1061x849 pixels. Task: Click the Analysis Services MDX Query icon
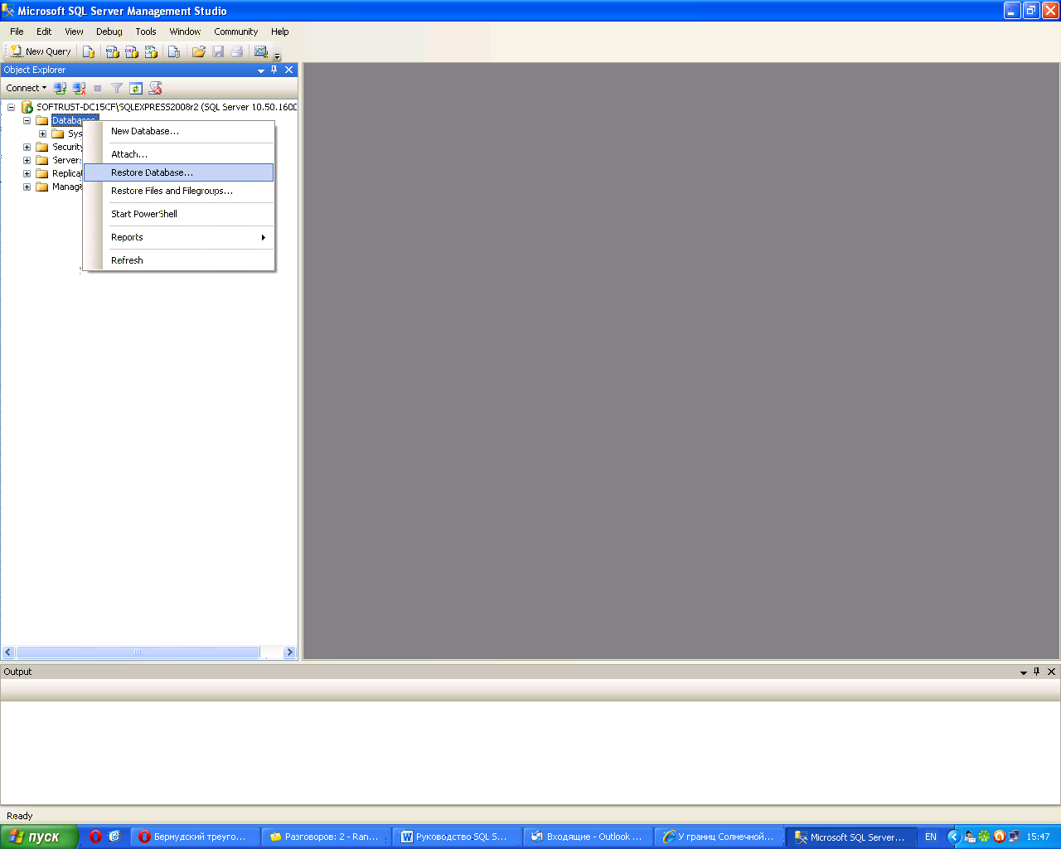[x=113, y=51]
